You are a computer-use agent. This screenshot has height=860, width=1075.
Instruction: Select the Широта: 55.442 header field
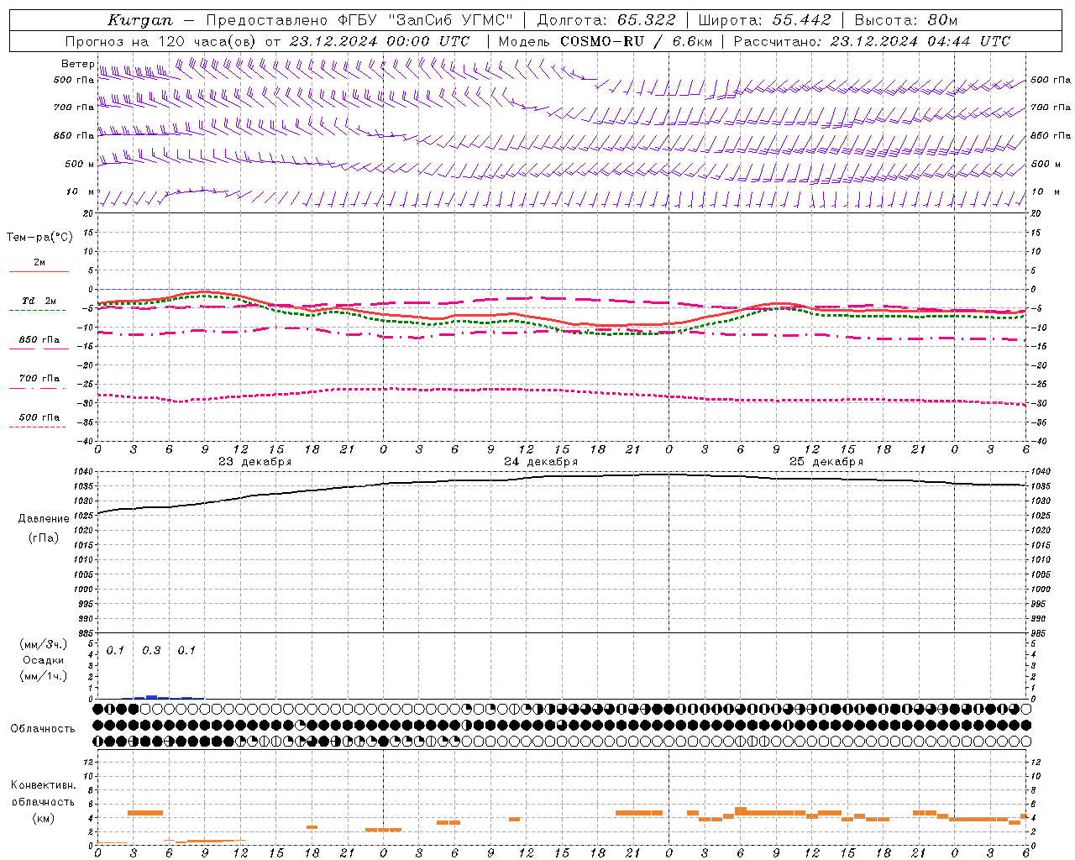click(764, 20)
